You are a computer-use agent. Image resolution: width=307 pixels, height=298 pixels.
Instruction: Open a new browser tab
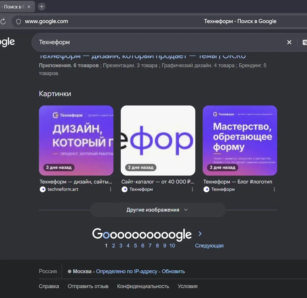click(x=42, y=7)
